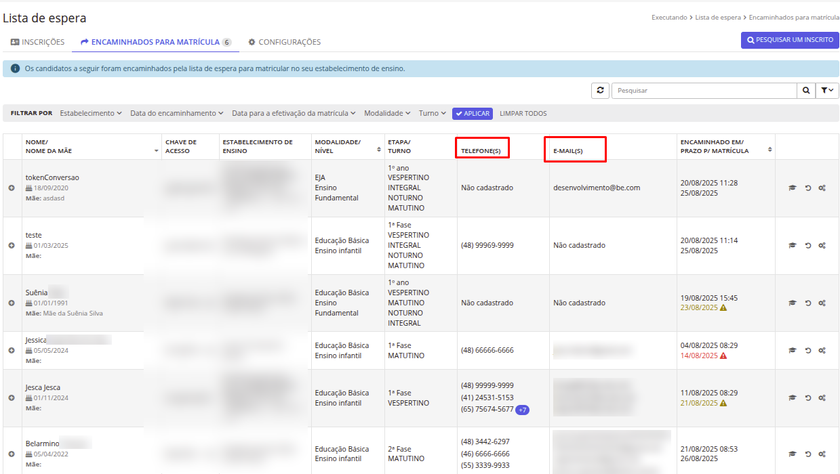Open the Turno filter dropdown

[433, 114]
